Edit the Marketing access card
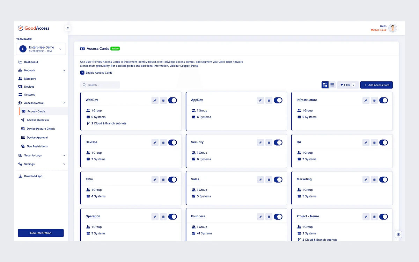 pos(366,180)
